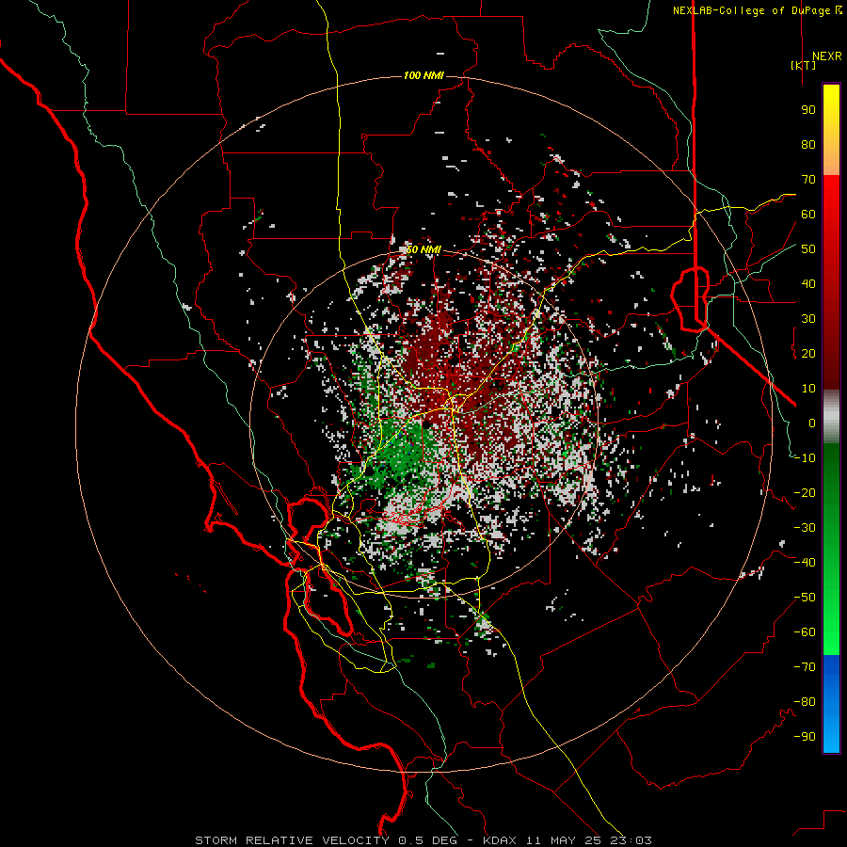Click the -30 knots scale label
This screenshot has height=847, width=847.
tap(805, 528)
